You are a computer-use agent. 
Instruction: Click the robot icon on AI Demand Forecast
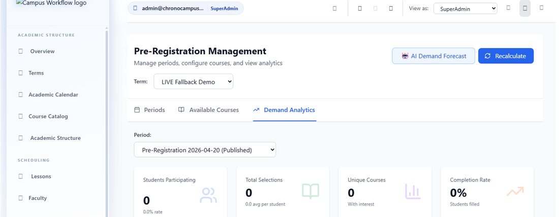[405, 56]
